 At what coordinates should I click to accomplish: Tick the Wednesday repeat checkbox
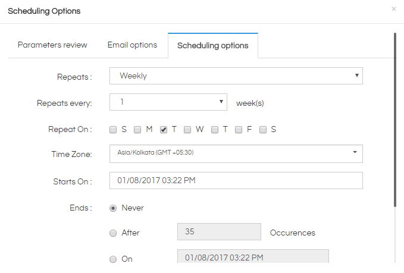[187, 130]
